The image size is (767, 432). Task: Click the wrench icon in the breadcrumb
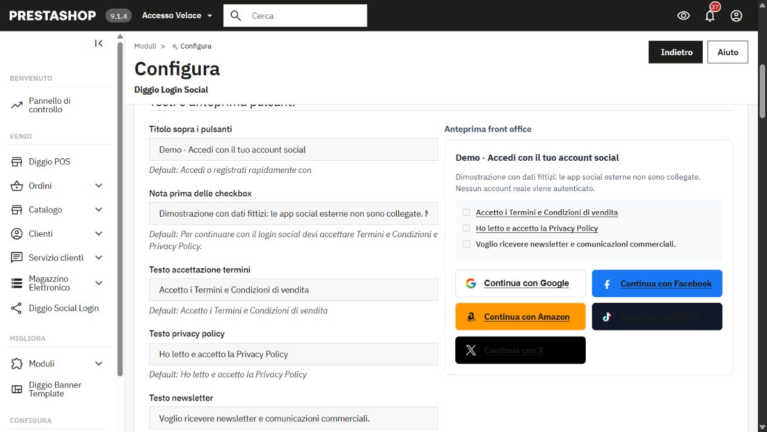(x=175, y=47)
